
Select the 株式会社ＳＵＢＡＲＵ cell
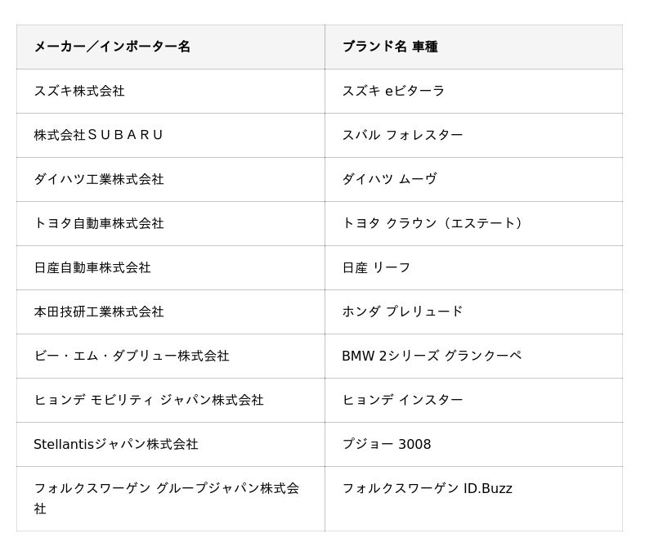pyautogui.click(x=99, y=135)
